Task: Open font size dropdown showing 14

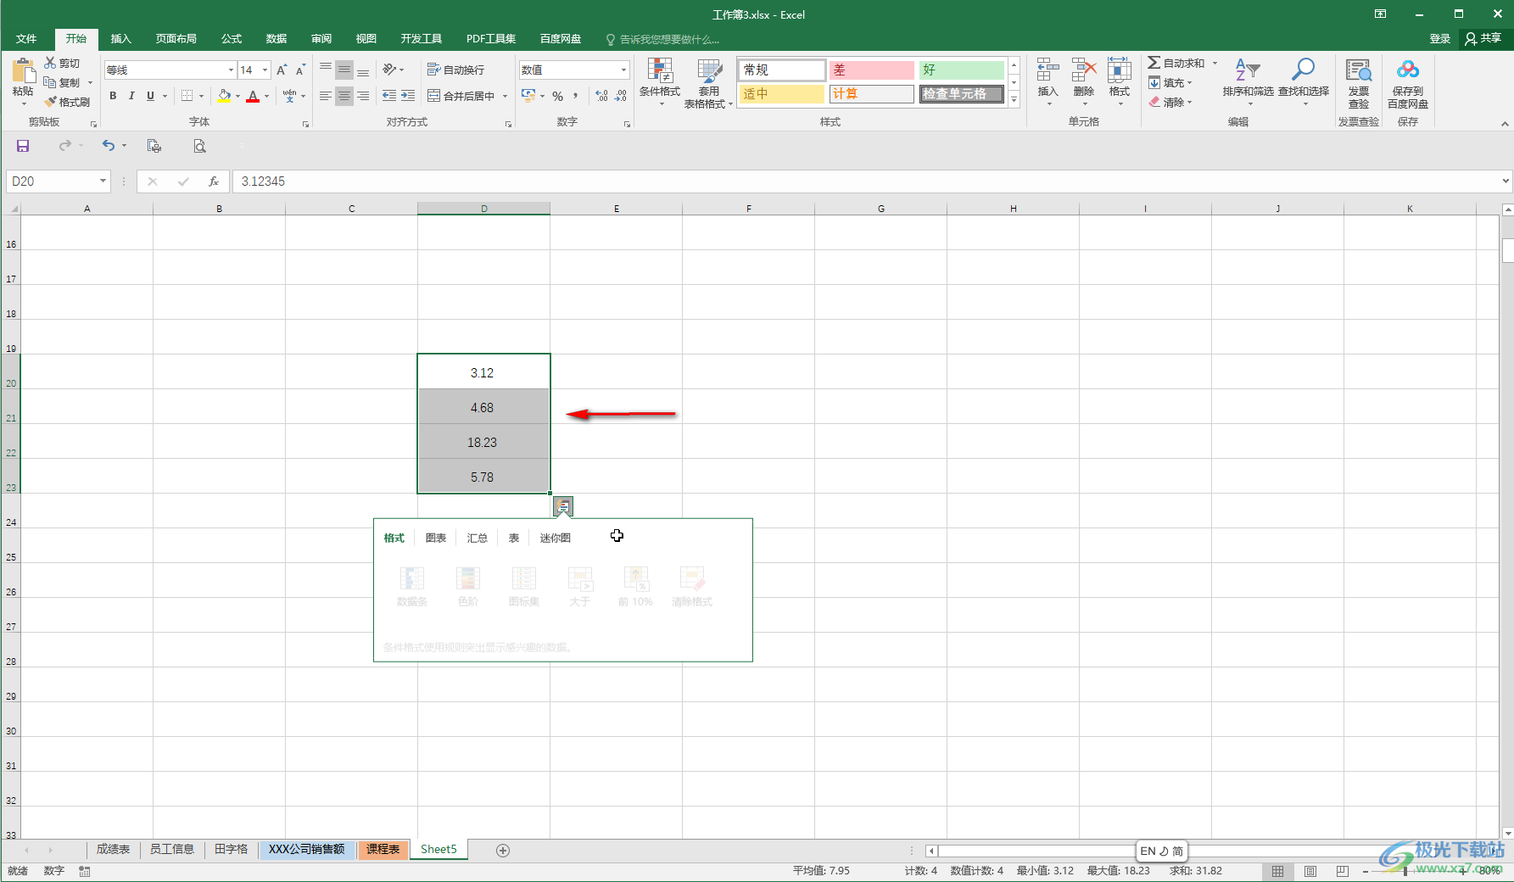Action: (265, 70)
